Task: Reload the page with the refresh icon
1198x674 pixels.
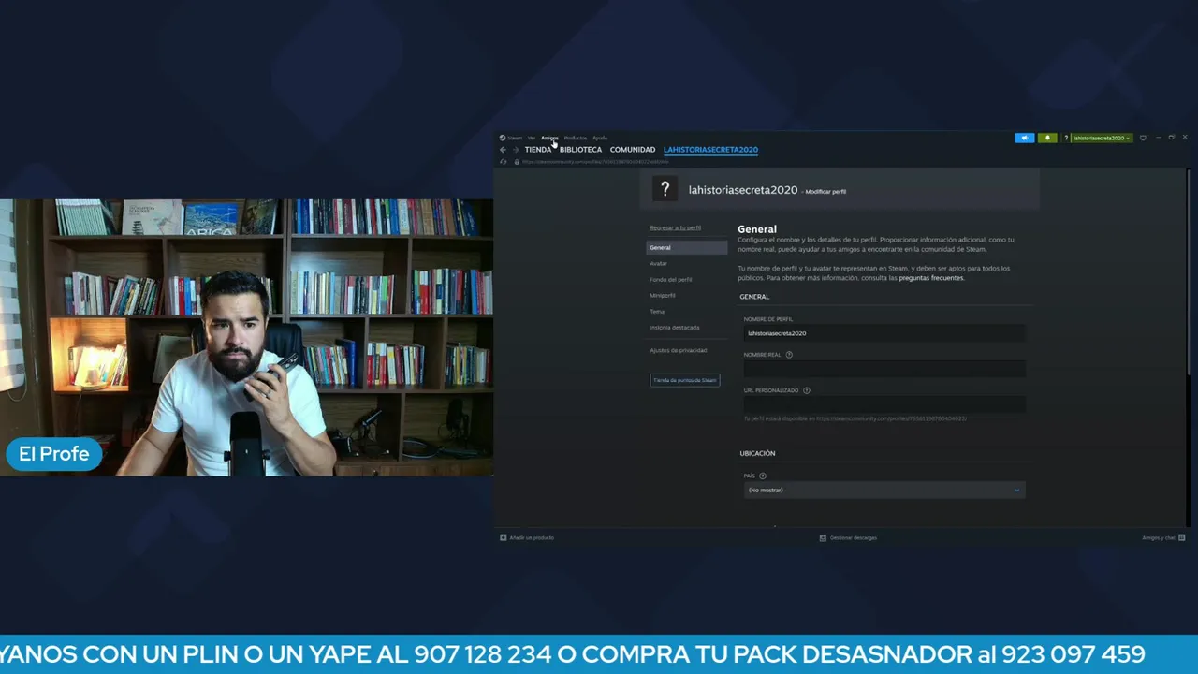Action: pyautogui.click(x=503, y=162)
